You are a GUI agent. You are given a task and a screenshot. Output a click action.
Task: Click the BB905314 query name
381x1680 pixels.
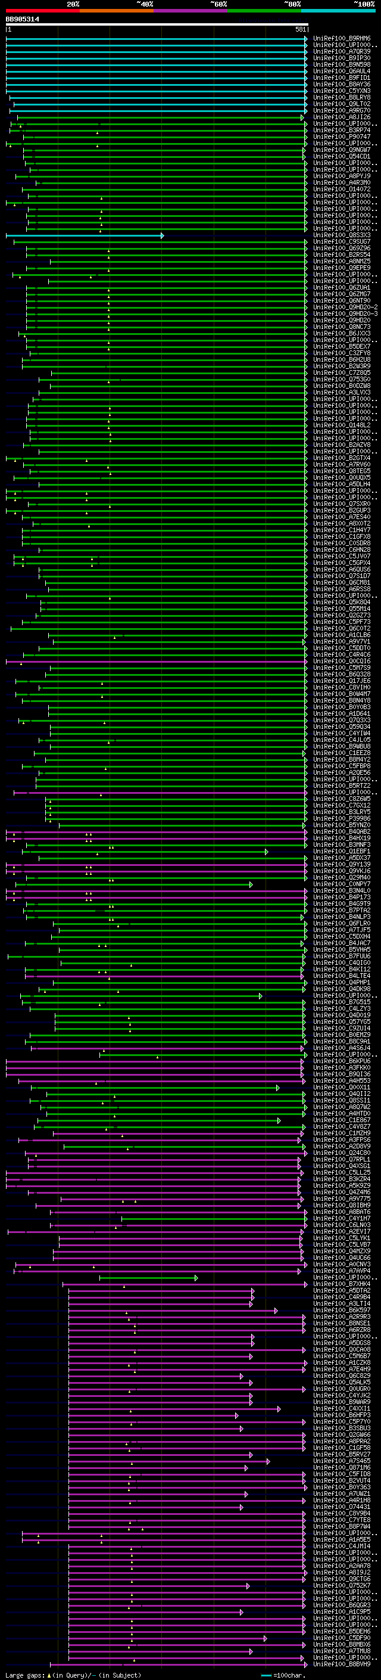tap(22, 20)
